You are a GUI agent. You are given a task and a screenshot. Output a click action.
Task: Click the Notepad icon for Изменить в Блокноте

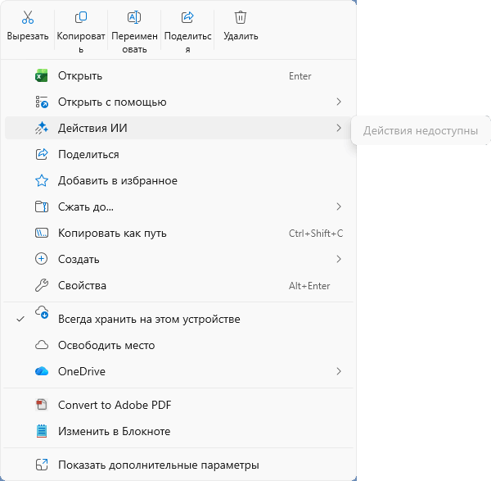coord(42,431)
